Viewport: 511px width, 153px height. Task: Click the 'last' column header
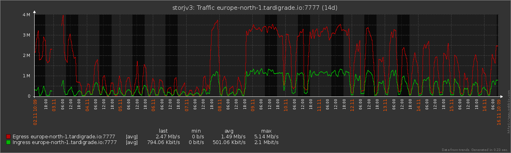[x=163, y=131]
